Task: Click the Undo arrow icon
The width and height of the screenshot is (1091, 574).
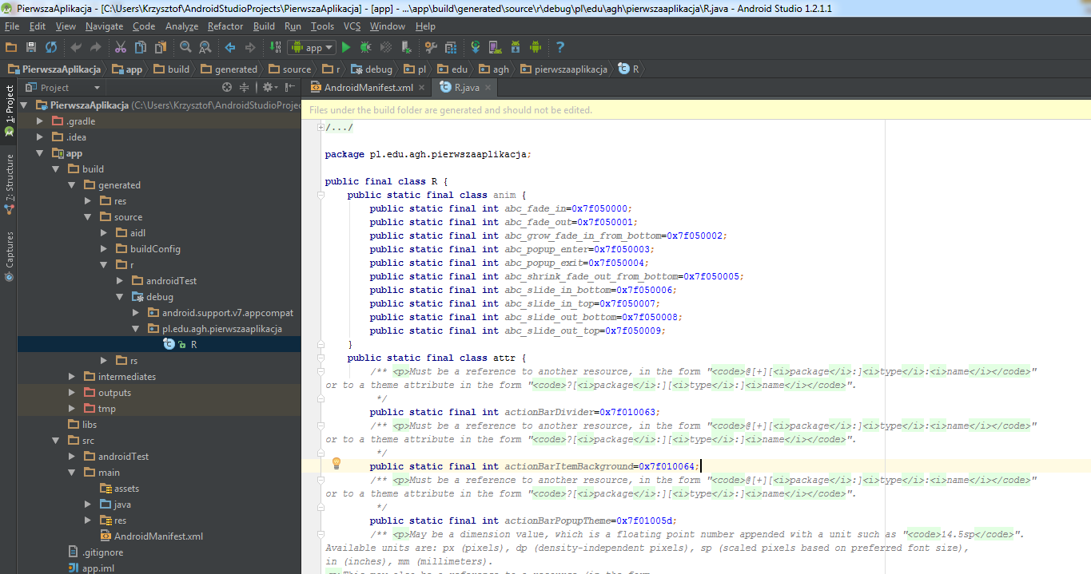Action: (x=76, y=48)
